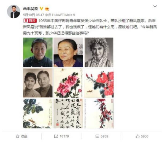Click the post timestamp 5月10日 06:47
Viewport: 165px width, 145px height.
pos(33,15)
